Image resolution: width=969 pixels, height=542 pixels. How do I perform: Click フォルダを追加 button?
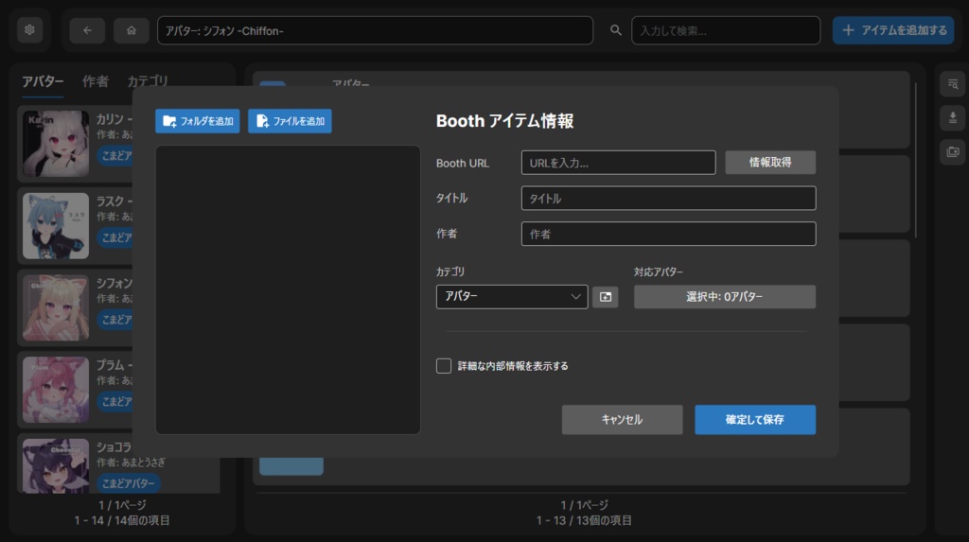(198, 121)
